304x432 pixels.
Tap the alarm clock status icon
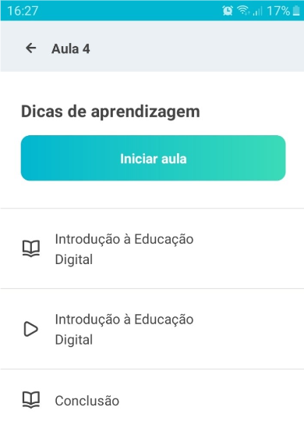228,11
